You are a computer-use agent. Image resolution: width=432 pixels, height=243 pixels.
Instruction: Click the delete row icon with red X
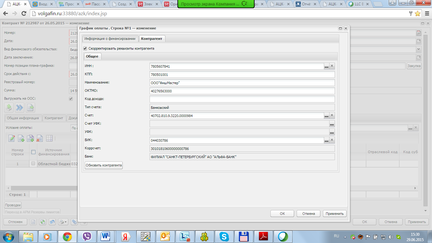[40, 138]
